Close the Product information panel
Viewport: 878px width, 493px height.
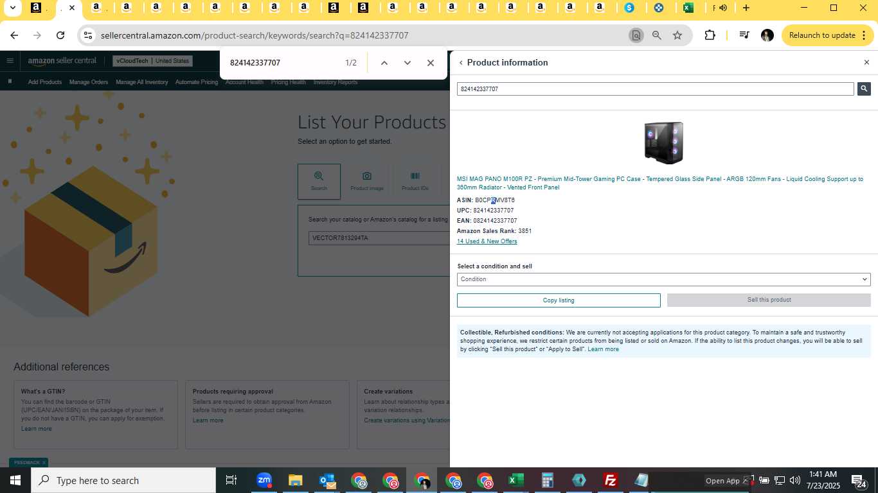866,62
